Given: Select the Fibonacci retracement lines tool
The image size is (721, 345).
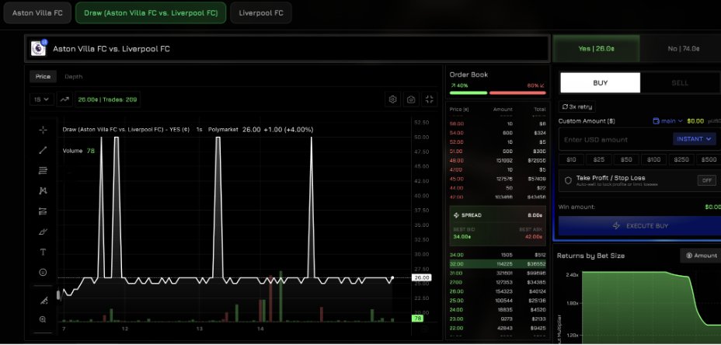Looking at the screenshot, I should point(44,171).
